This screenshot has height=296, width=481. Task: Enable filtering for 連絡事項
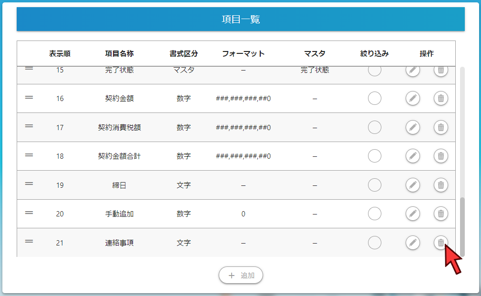[375, 243]
